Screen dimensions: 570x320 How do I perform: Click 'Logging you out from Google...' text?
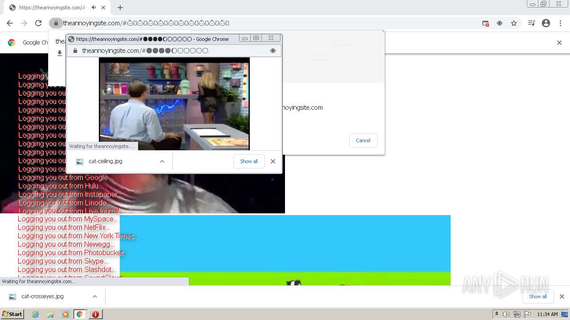click(65, 177)
